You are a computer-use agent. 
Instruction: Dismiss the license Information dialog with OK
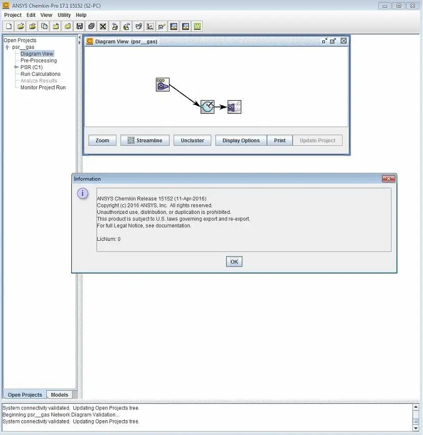pos(234,261)
